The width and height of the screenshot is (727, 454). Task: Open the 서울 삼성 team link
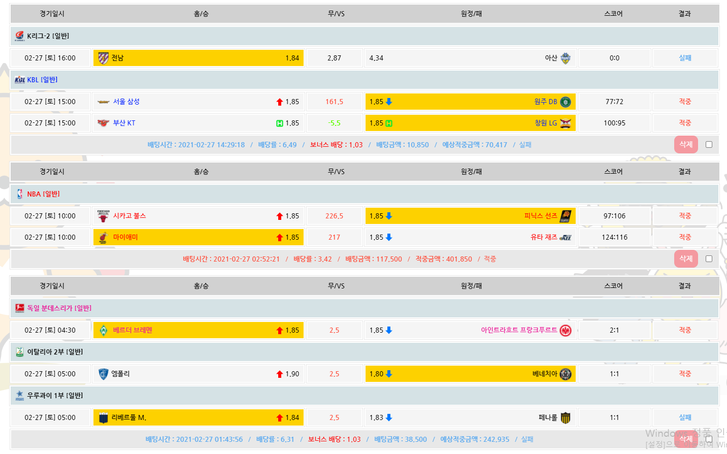[126, 102]
